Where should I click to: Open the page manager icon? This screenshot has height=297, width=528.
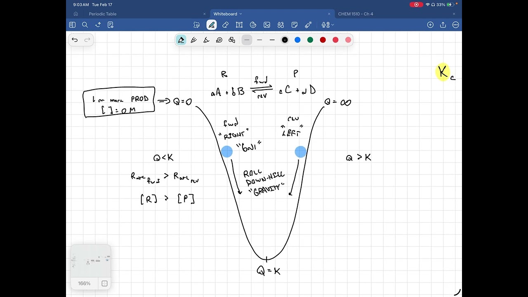tap(111, 25)
